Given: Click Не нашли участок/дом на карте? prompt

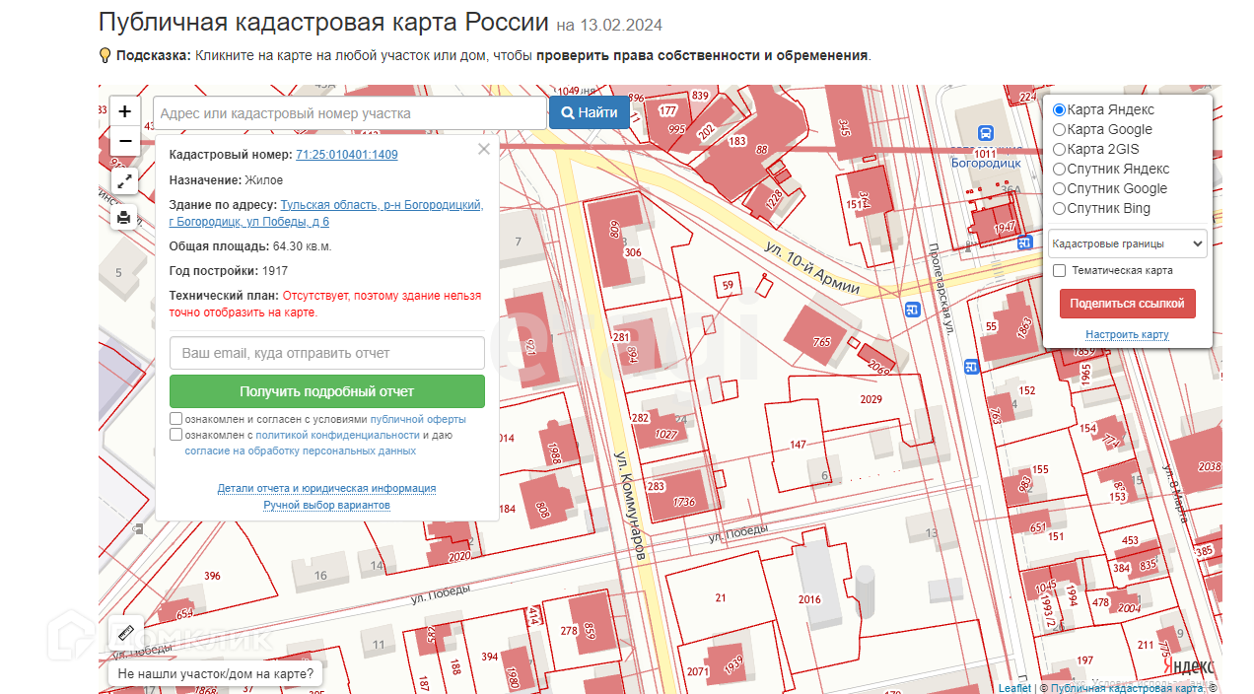Looking at the screenshot, I should [x=216, y=674].
